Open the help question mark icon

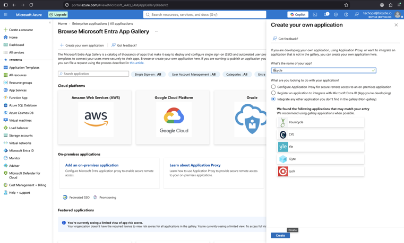[x=346, y=15]
